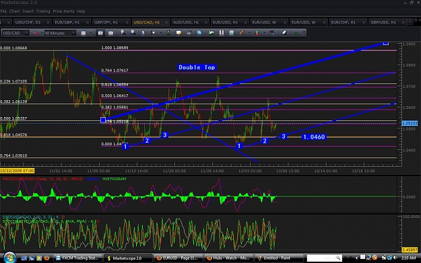Expand the line tool dropdown arrow
The image size is (421, 263).
tap(249, 33)
